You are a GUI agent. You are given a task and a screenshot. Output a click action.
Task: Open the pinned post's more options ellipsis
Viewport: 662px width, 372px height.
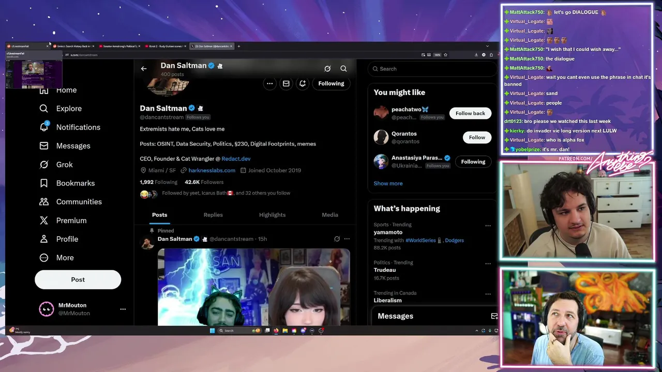tap(347, 239)
